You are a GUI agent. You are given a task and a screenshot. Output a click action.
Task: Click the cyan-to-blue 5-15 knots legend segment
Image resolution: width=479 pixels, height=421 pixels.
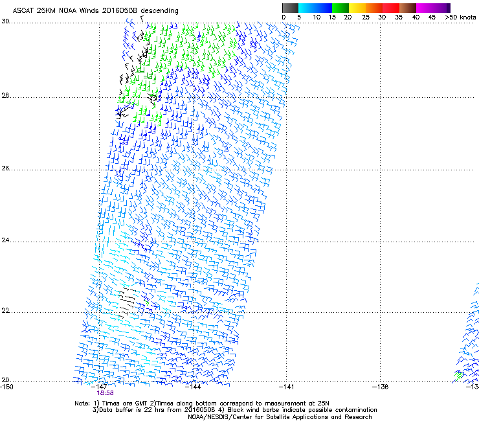point(315,8)
